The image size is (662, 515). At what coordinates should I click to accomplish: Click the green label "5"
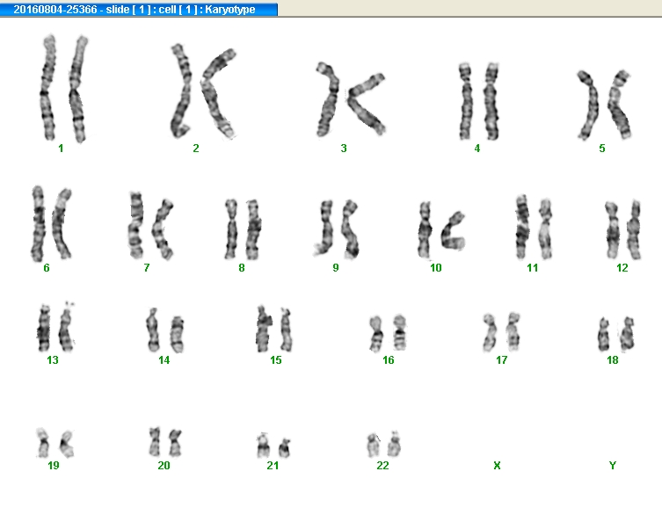point(602,149)
